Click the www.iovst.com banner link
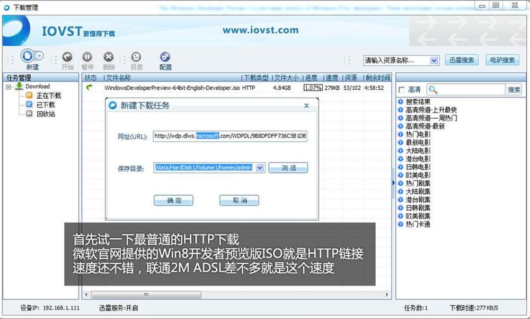Screen dimensions: 530x319 pos(261,30)
